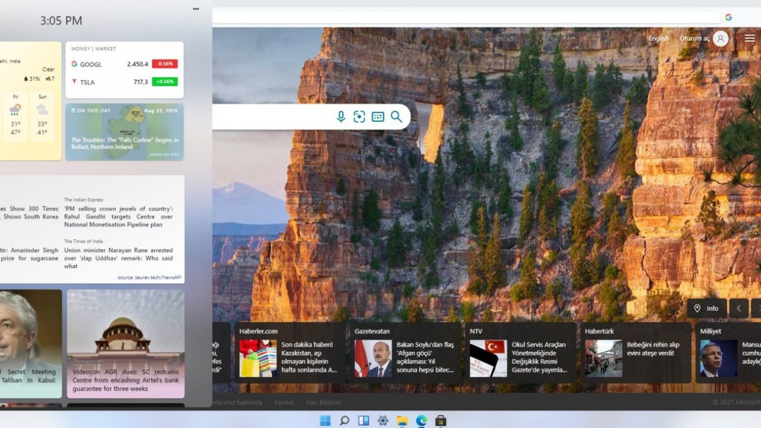Click the Oturum aç sign-in link

point(694,39)
